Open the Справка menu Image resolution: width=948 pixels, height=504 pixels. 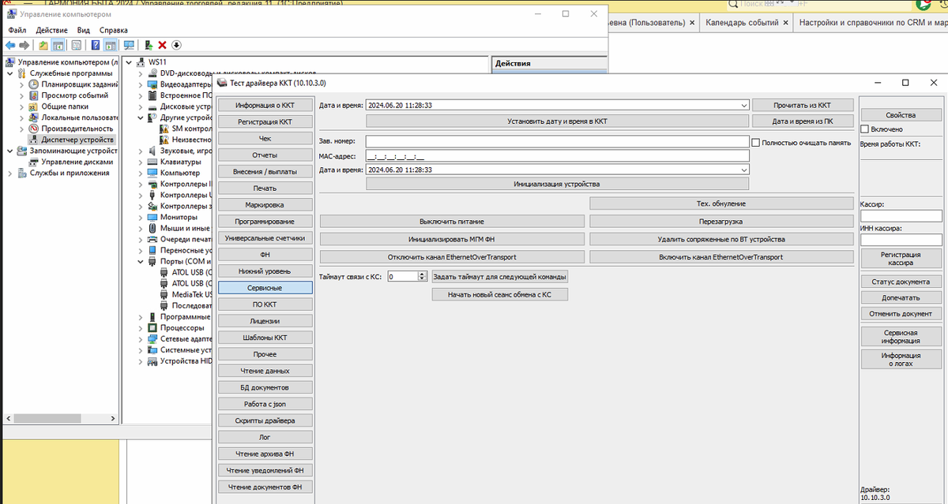pyautogui.click(x=114, y=29)
